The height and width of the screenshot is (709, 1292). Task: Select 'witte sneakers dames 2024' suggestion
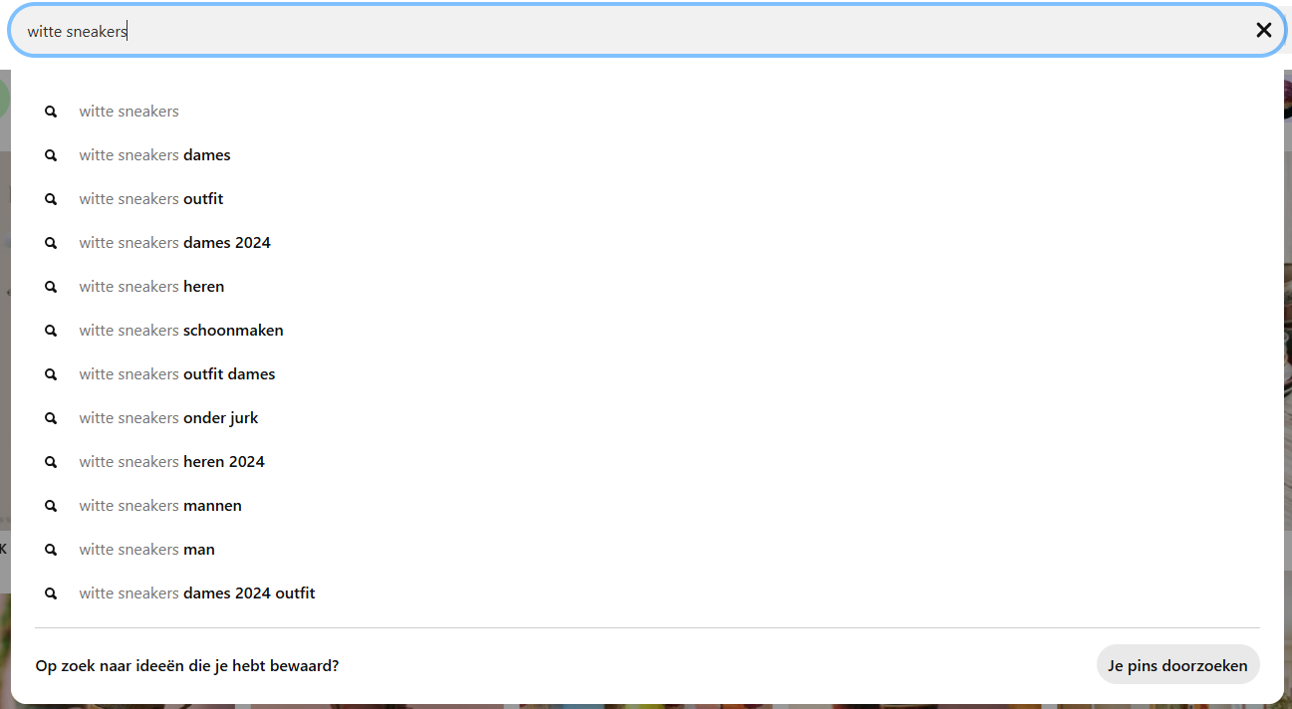175,243
